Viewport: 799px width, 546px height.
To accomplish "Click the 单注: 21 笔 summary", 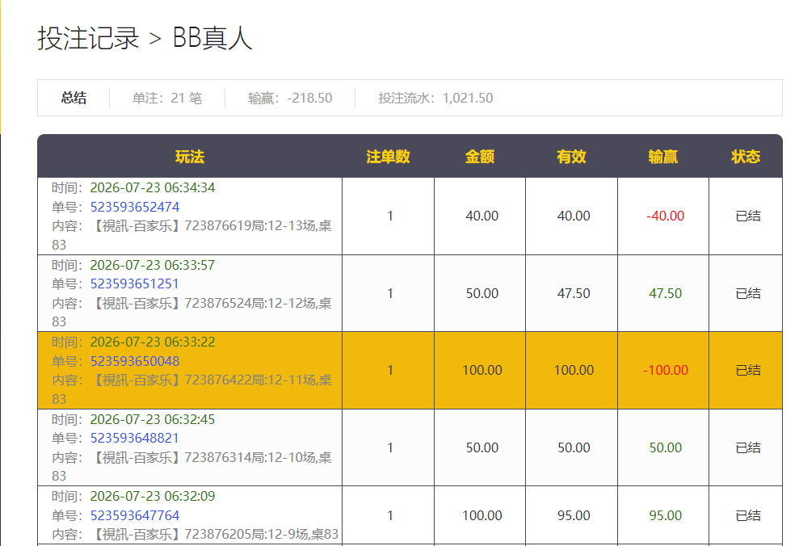I will click(x=167, y=98).
